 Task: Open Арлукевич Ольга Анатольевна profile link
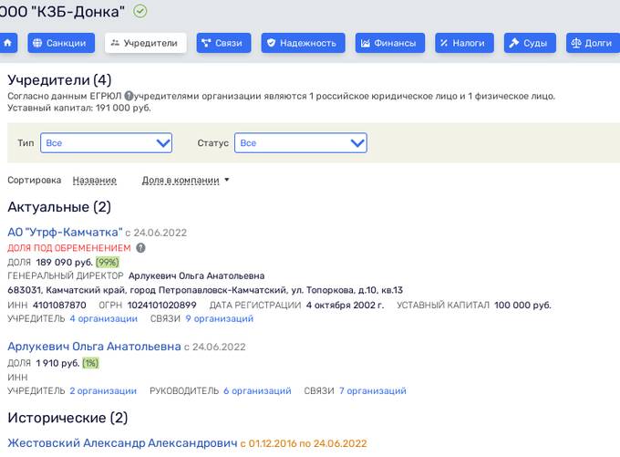pos(94,347)
